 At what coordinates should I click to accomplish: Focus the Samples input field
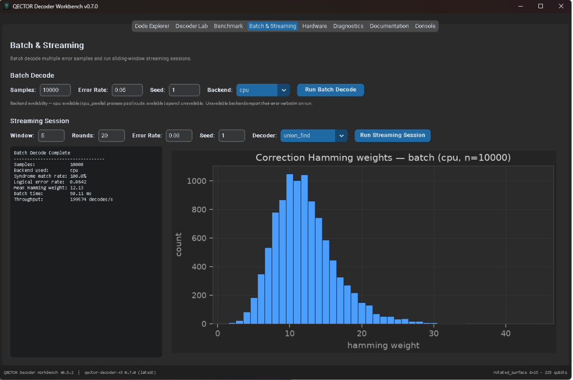[x=55, y=90]
